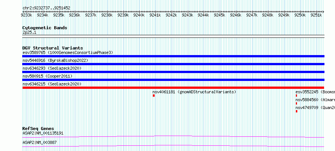Open the nsv580915 (Cooper2011) label

(47, 76)
